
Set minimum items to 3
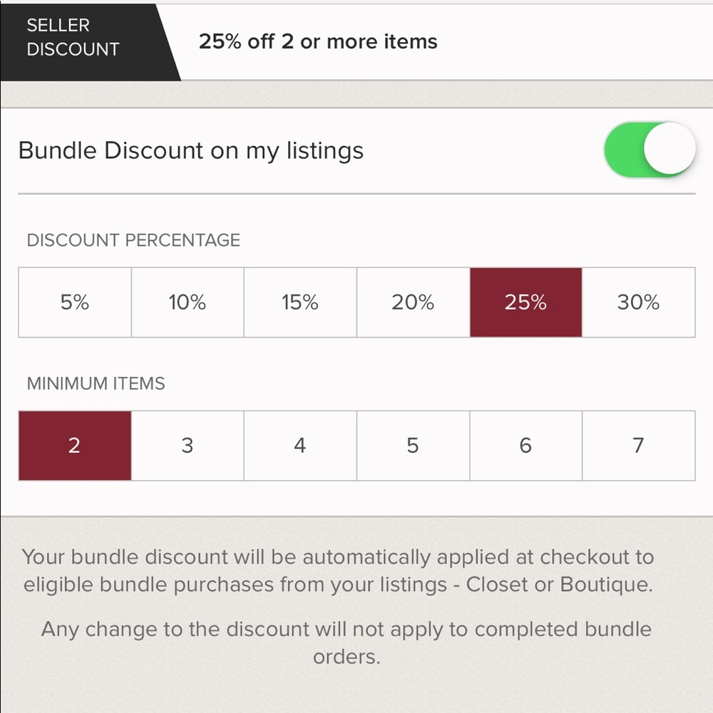click(x=188, y=446)
